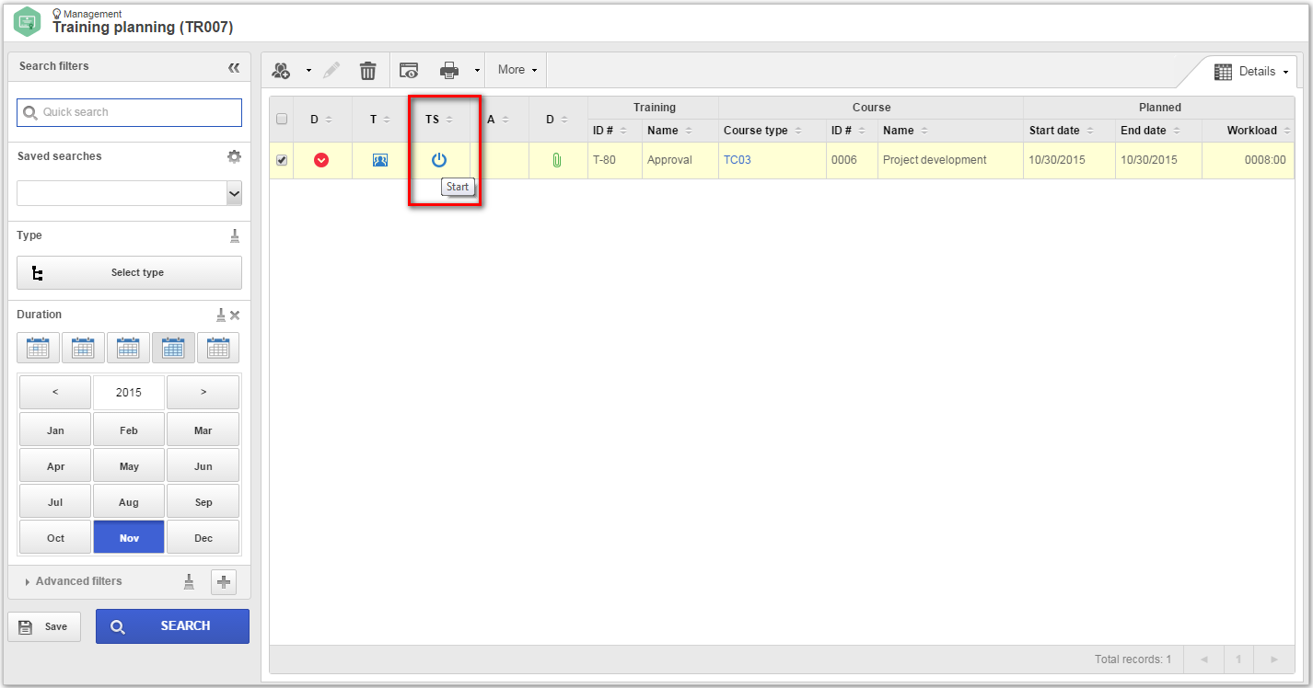Select the Jul month button
Viewport: 1313px width, 688px height.
pyautogui.click(x=55, y=501)
